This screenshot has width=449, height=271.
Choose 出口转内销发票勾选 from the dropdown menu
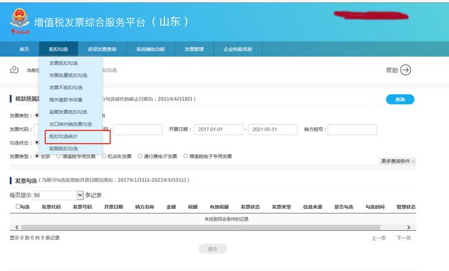click(70, 124)
